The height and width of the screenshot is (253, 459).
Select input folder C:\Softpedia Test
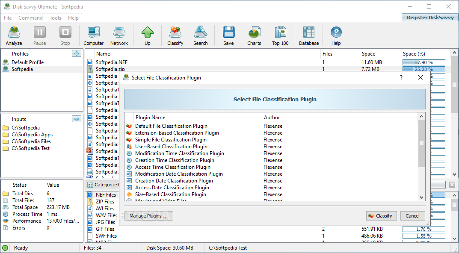(42, 148)
